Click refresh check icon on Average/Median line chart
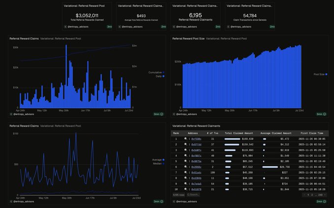This screenshot has height=208, width=334. click(162, 202)
